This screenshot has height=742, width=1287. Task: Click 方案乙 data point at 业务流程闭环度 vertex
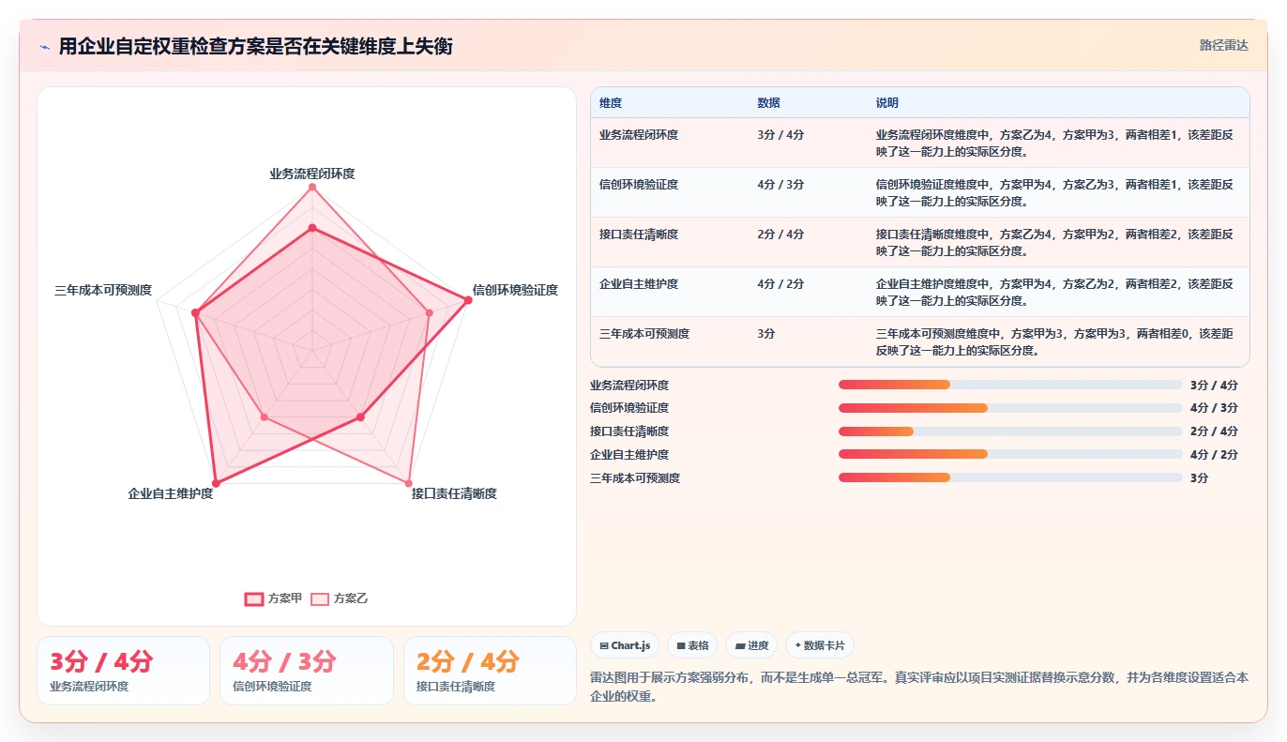point(312,188)
